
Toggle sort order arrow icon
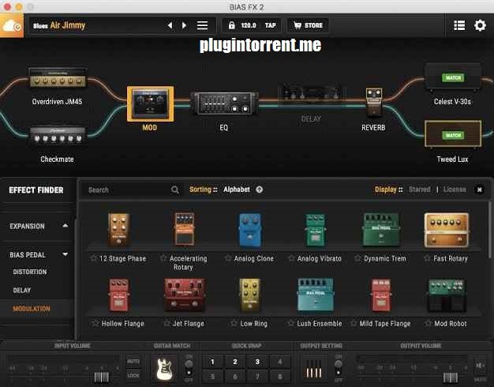point(260,190)
